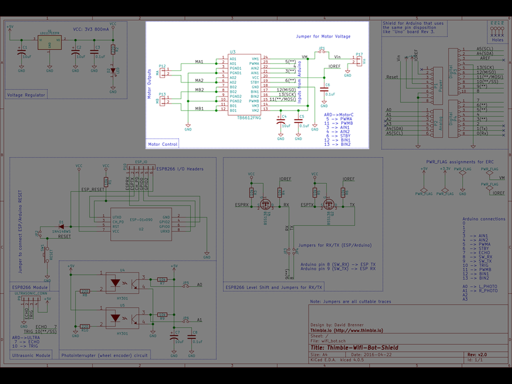Select "PWR_FLAG assignments for ERC" heading
Screen dimensions: 512x384
click(x=460, y=162)
